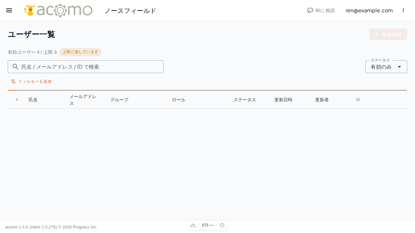Open the three-dot more options menu

[403, 10]
